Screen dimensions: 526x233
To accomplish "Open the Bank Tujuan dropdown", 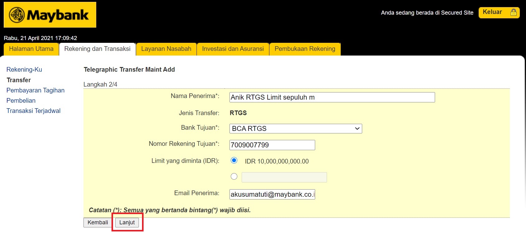I will (x=296, y=128).
